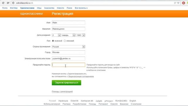
Task: Open Регламент footer link
Action: point(103,104)
